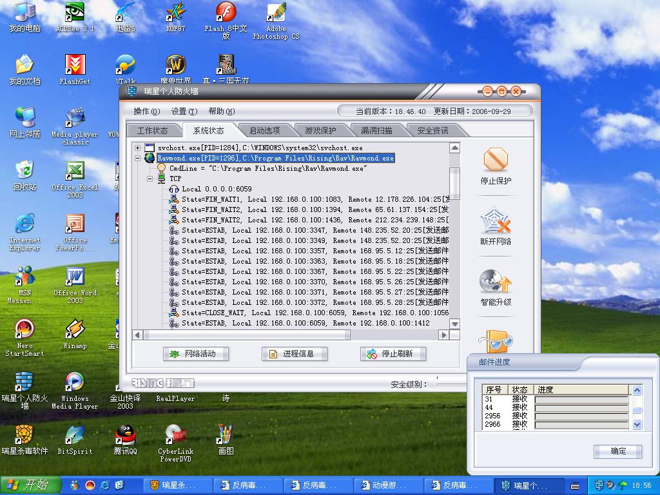Click scroll-down arrow in mail progress list
The width and height of the screenshot is (660, 495).
637,424
